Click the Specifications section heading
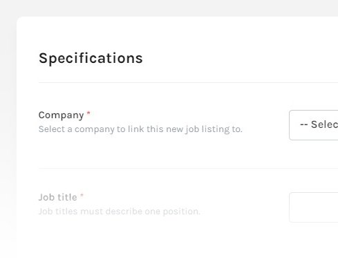338x271 pixels. 91,58
